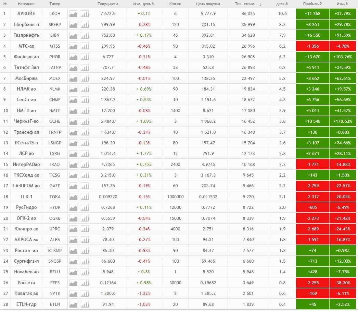Viewport: 358px width, 311px height.
Task: Open the bar chart icon for ГАЗПРОМ ао
Action: tap(85, 186)
